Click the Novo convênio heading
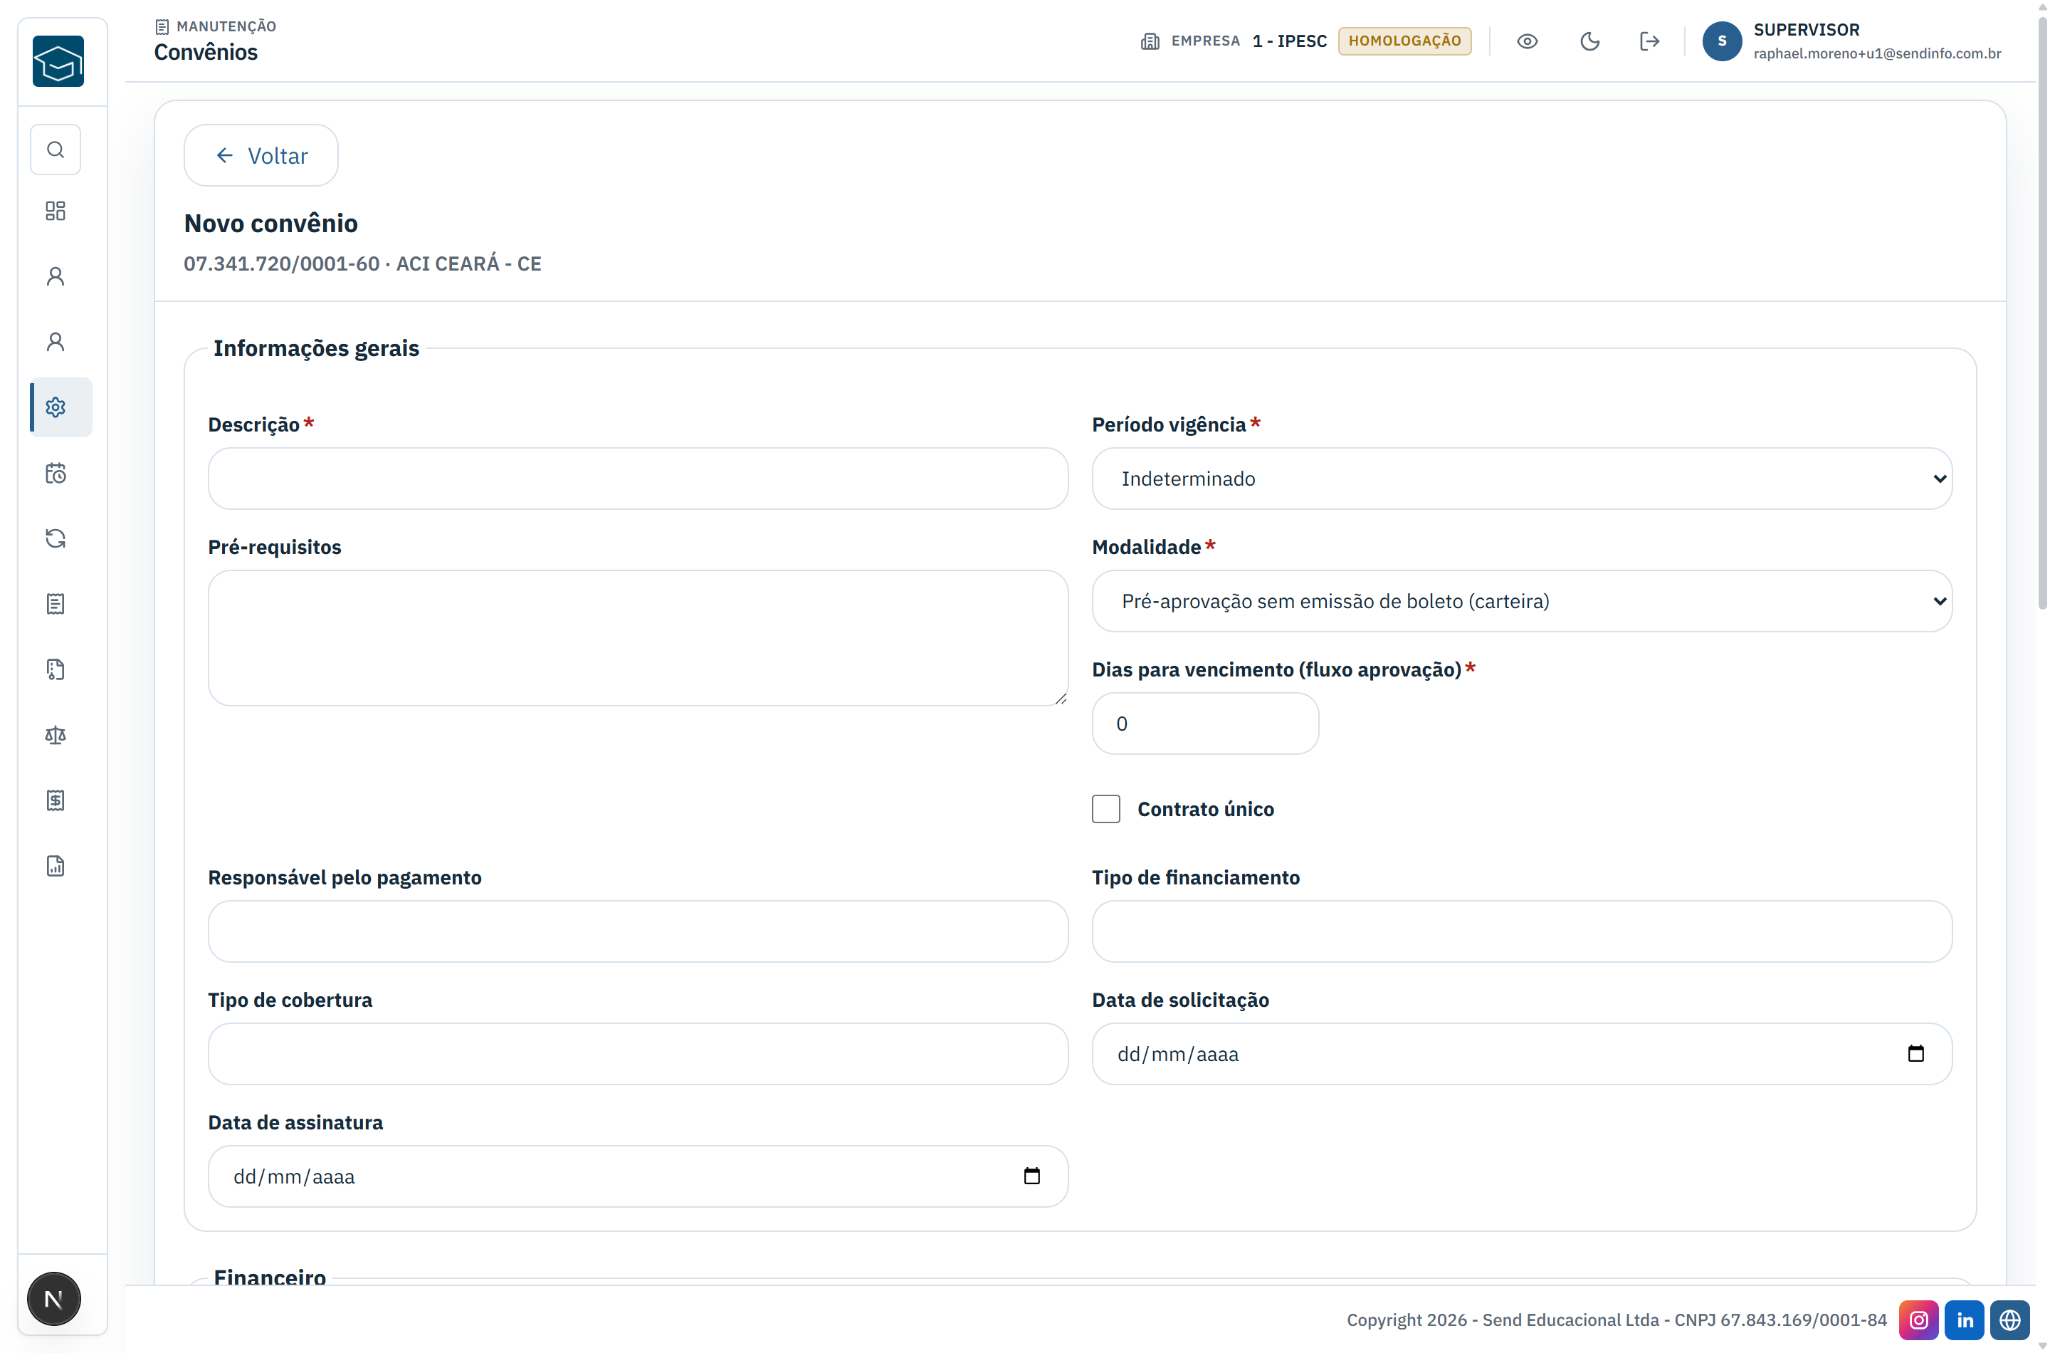Viewport: 2050px width, 1353px height. click(270, 224)
